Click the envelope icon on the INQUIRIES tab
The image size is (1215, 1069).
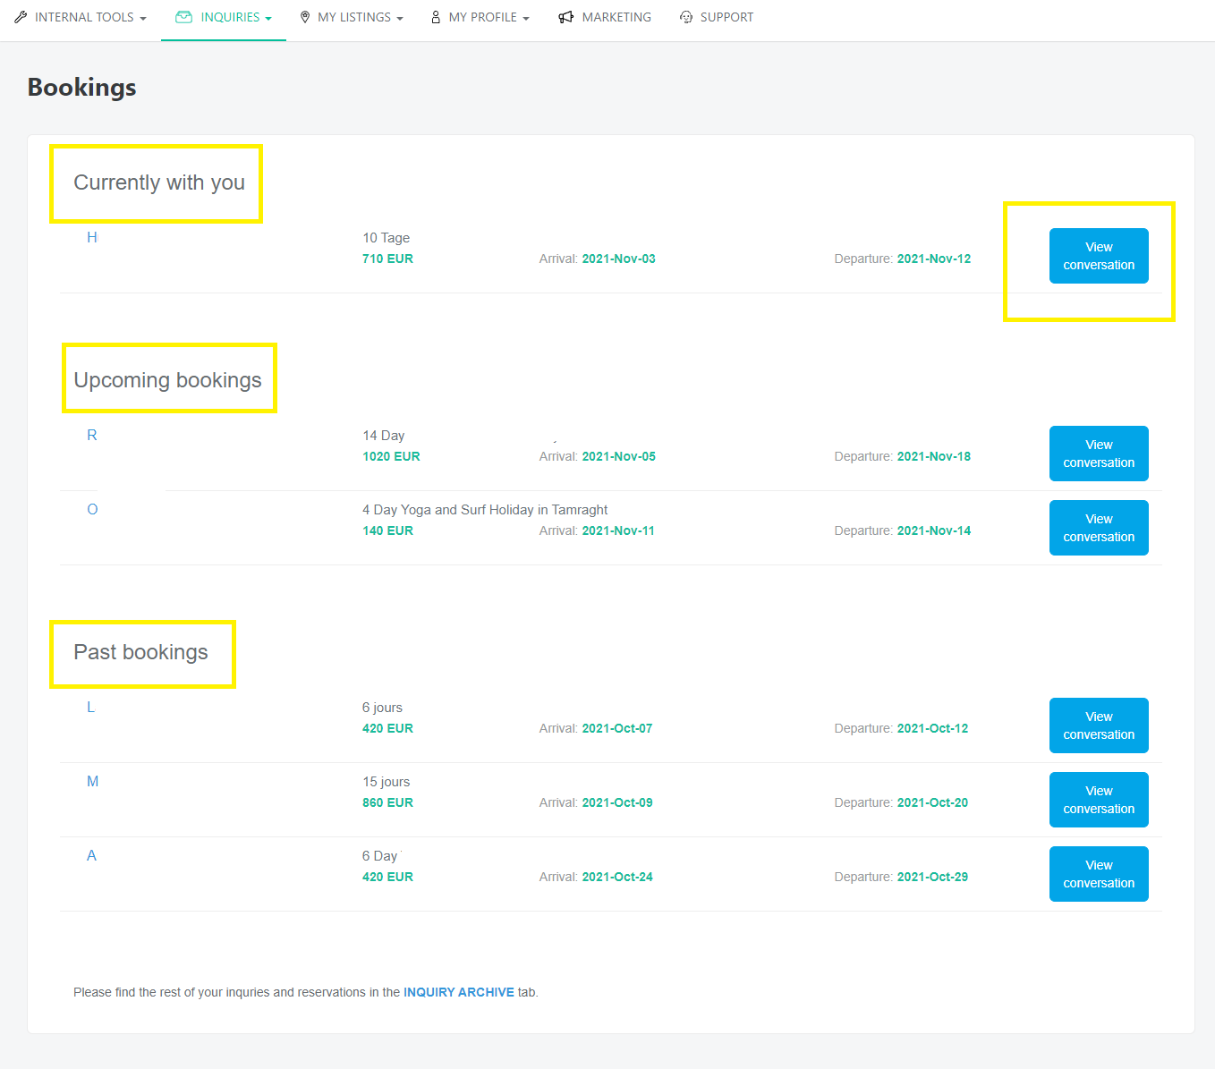click(x=183, y=16)
